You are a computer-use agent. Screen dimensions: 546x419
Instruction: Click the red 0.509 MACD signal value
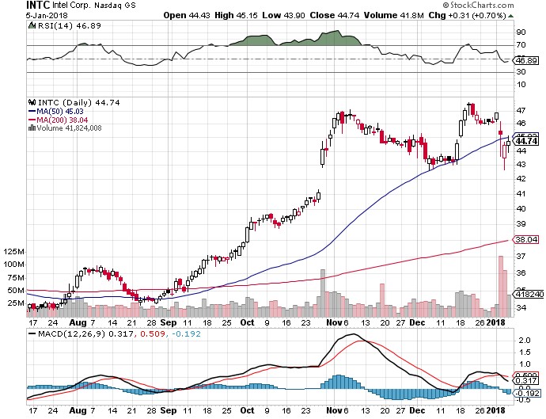tap(151, 334)
